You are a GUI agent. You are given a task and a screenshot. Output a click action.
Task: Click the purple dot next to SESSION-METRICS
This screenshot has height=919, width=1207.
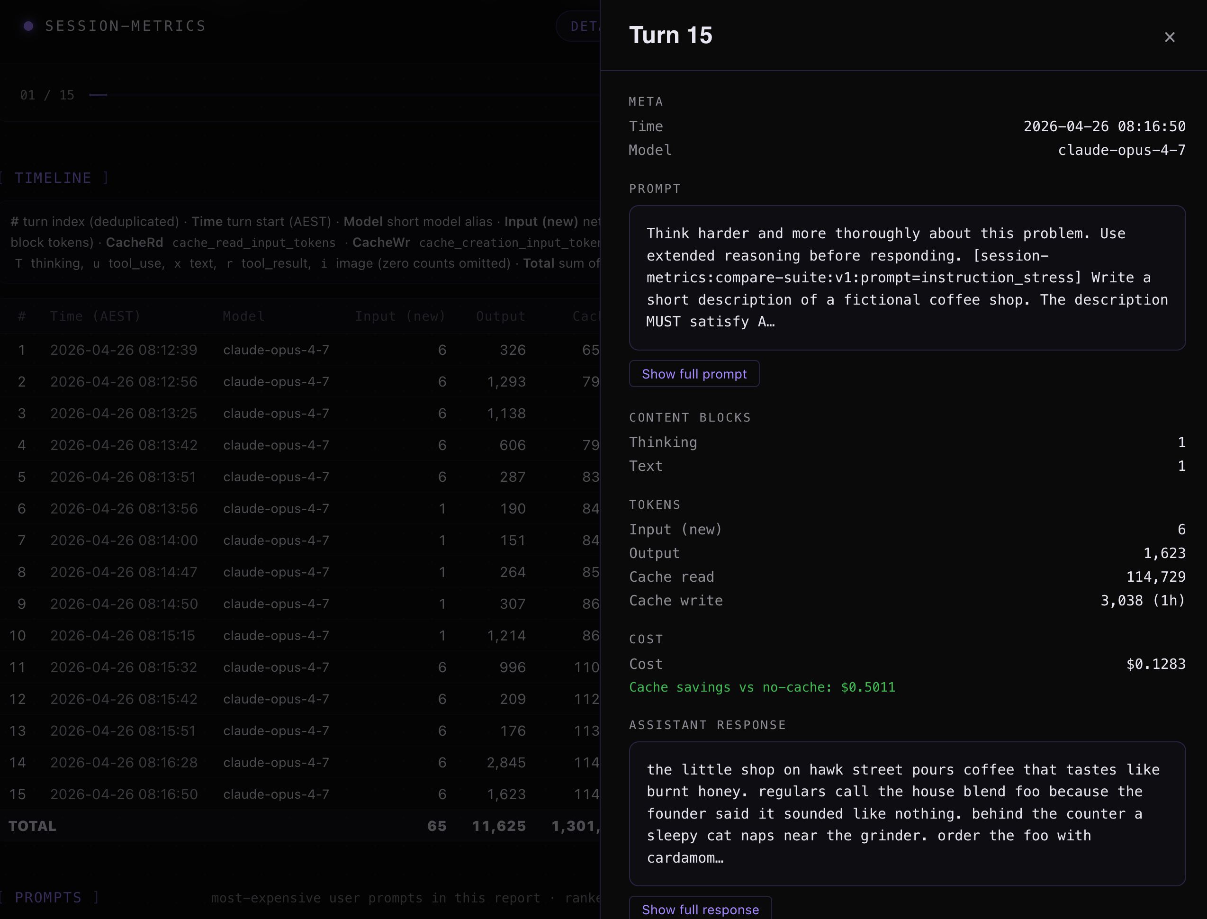29,26
